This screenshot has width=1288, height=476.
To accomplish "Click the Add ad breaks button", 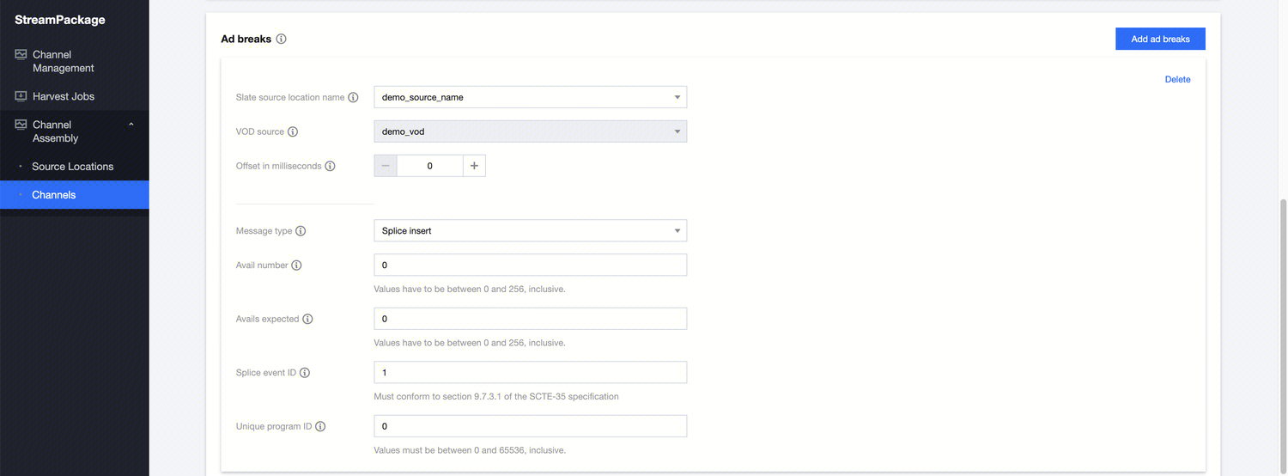I will point(1160,39).
